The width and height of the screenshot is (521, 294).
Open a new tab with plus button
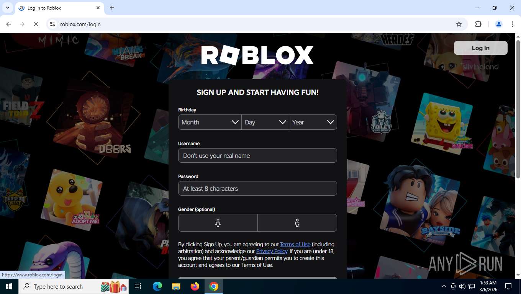coord(112,8)
